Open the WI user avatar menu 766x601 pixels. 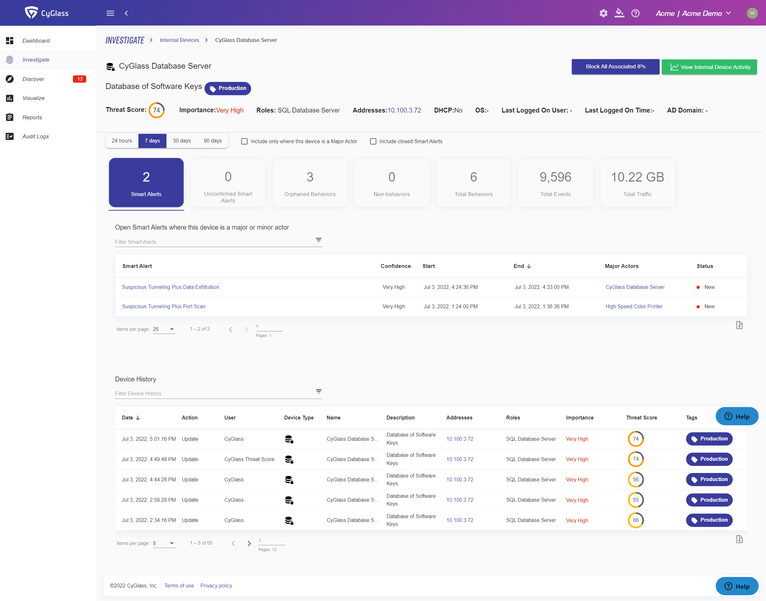tap(752, 13)
